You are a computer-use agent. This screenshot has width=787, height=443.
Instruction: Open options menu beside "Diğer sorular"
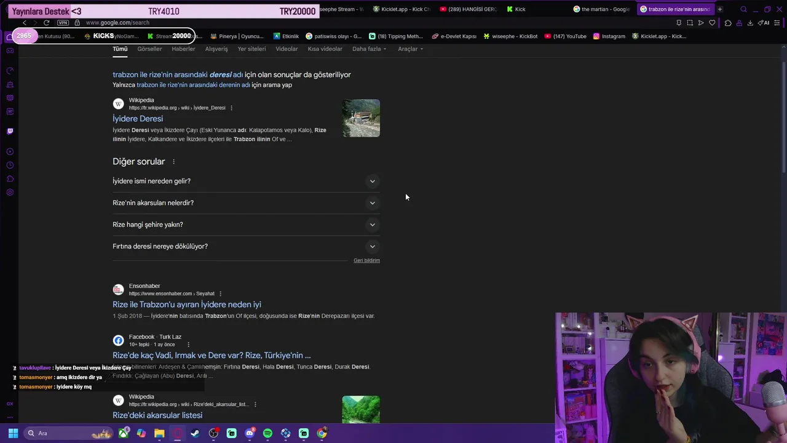173,161
